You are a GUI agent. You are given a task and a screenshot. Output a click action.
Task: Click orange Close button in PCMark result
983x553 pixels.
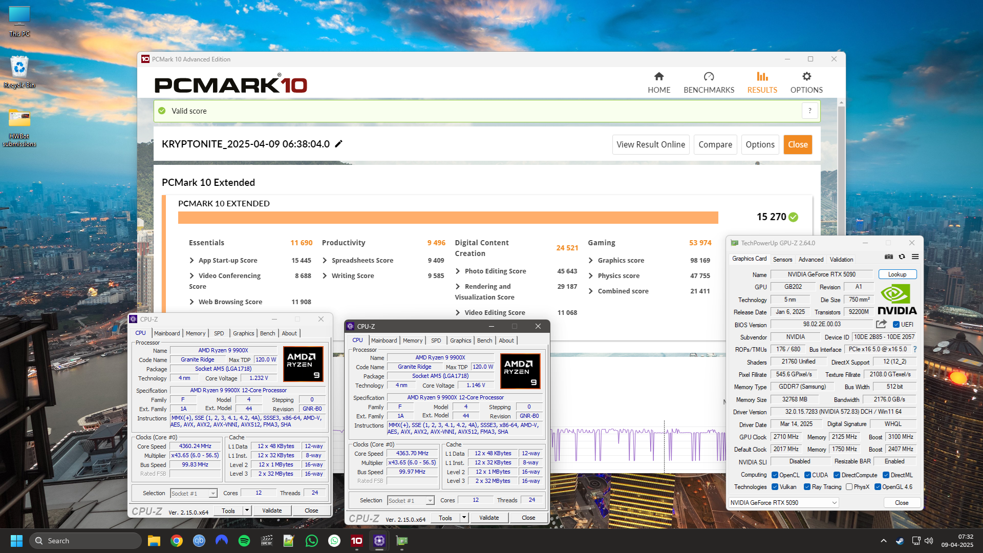(798, 144)
